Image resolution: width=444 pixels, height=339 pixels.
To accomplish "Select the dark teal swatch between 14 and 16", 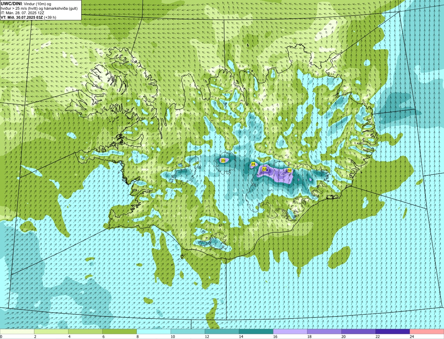I will click(256, 331).
